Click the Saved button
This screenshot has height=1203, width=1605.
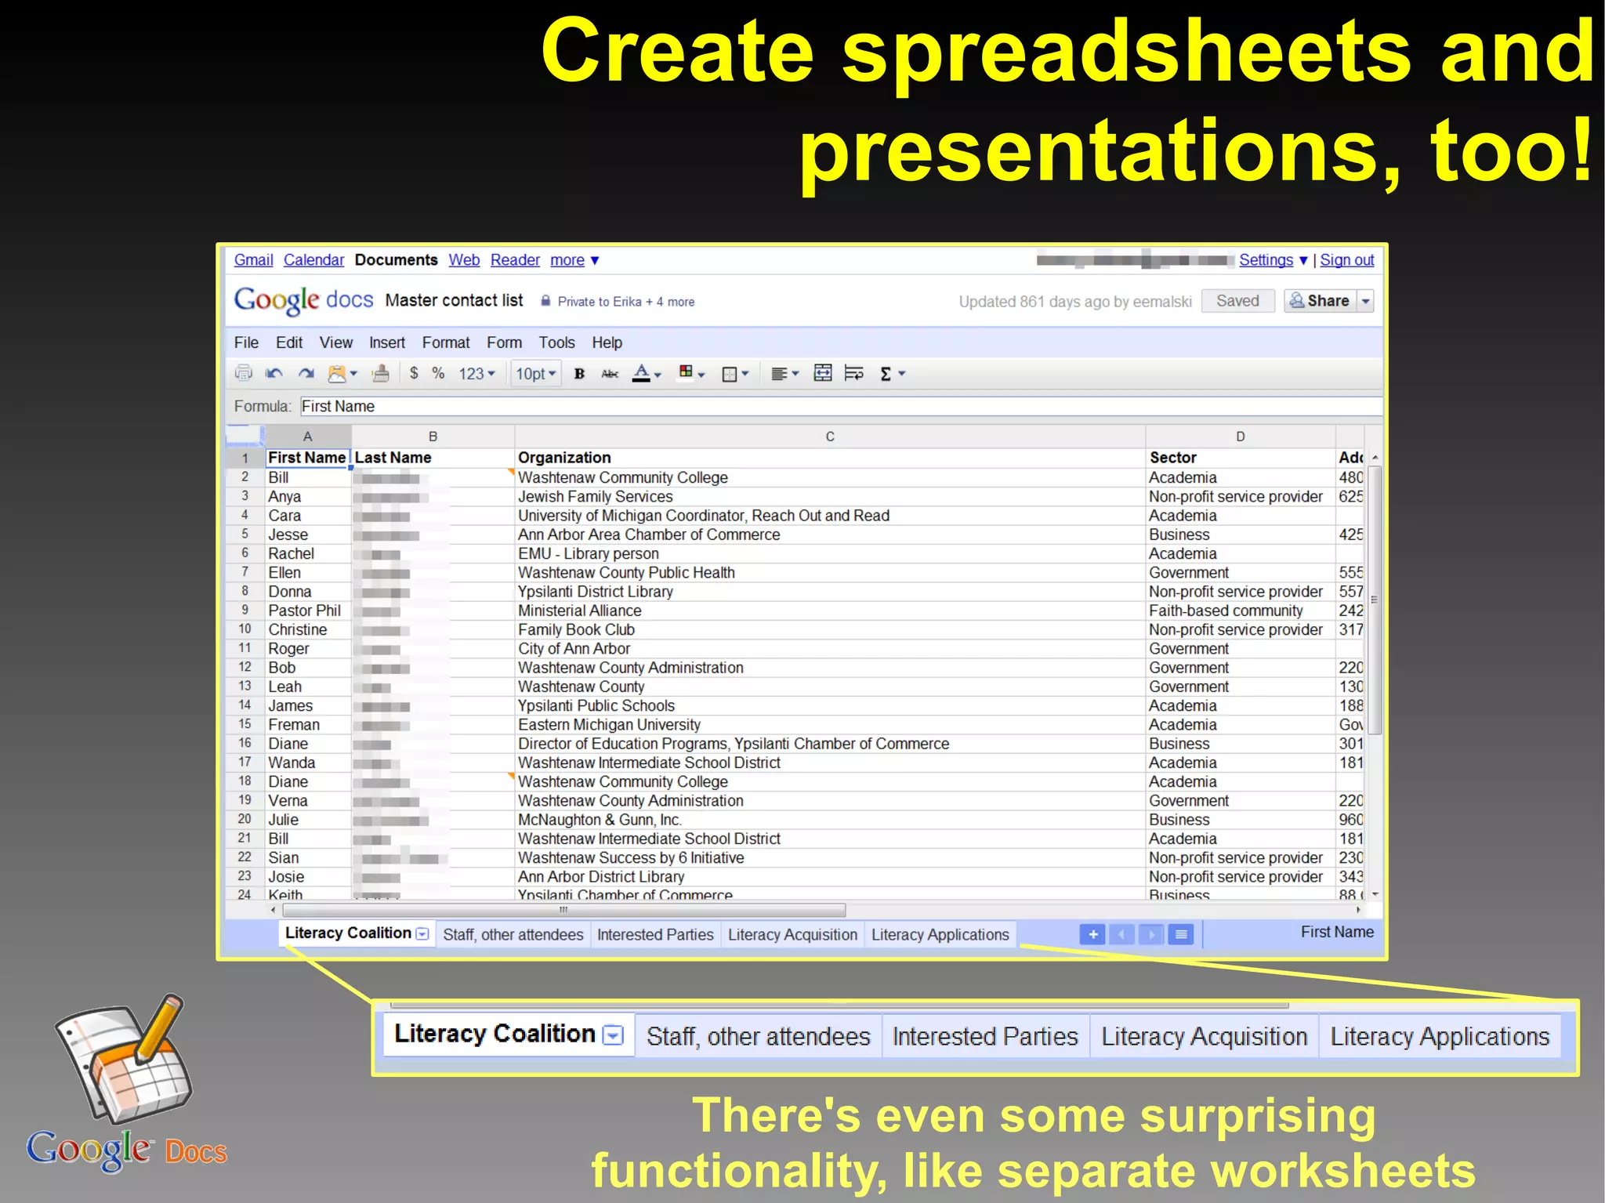point(1237,301)
